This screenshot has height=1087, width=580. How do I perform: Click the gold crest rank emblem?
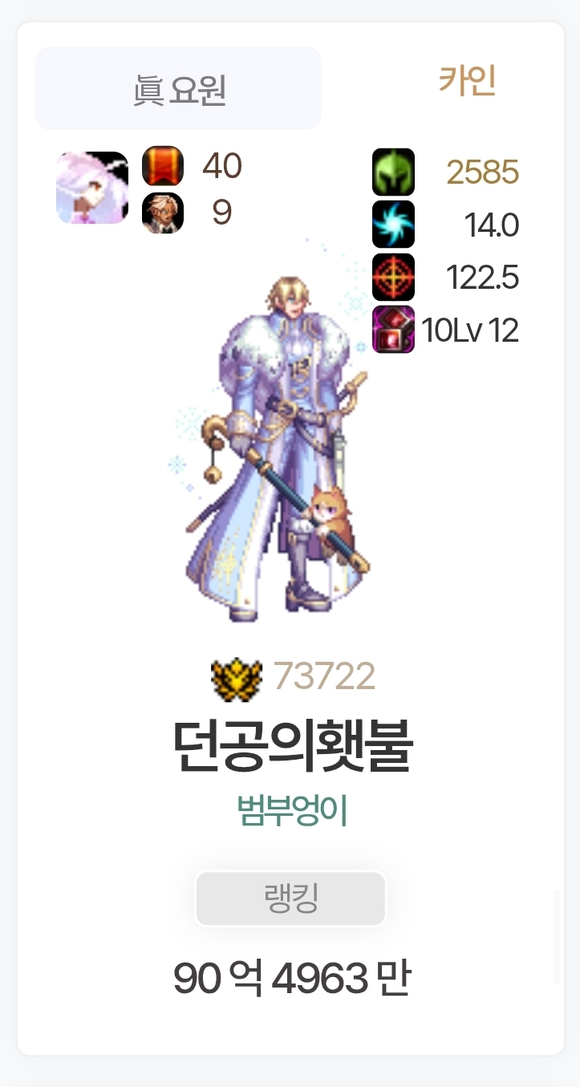237,678
